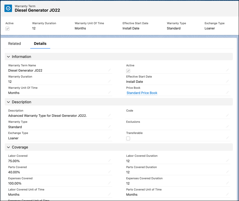Click the Warranty Term record icon
239x201 pixels.
[8, 8]
